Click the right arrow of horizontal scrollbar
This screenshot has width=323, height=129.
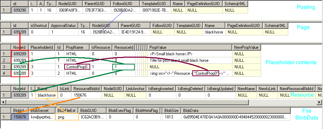(319, 102)
